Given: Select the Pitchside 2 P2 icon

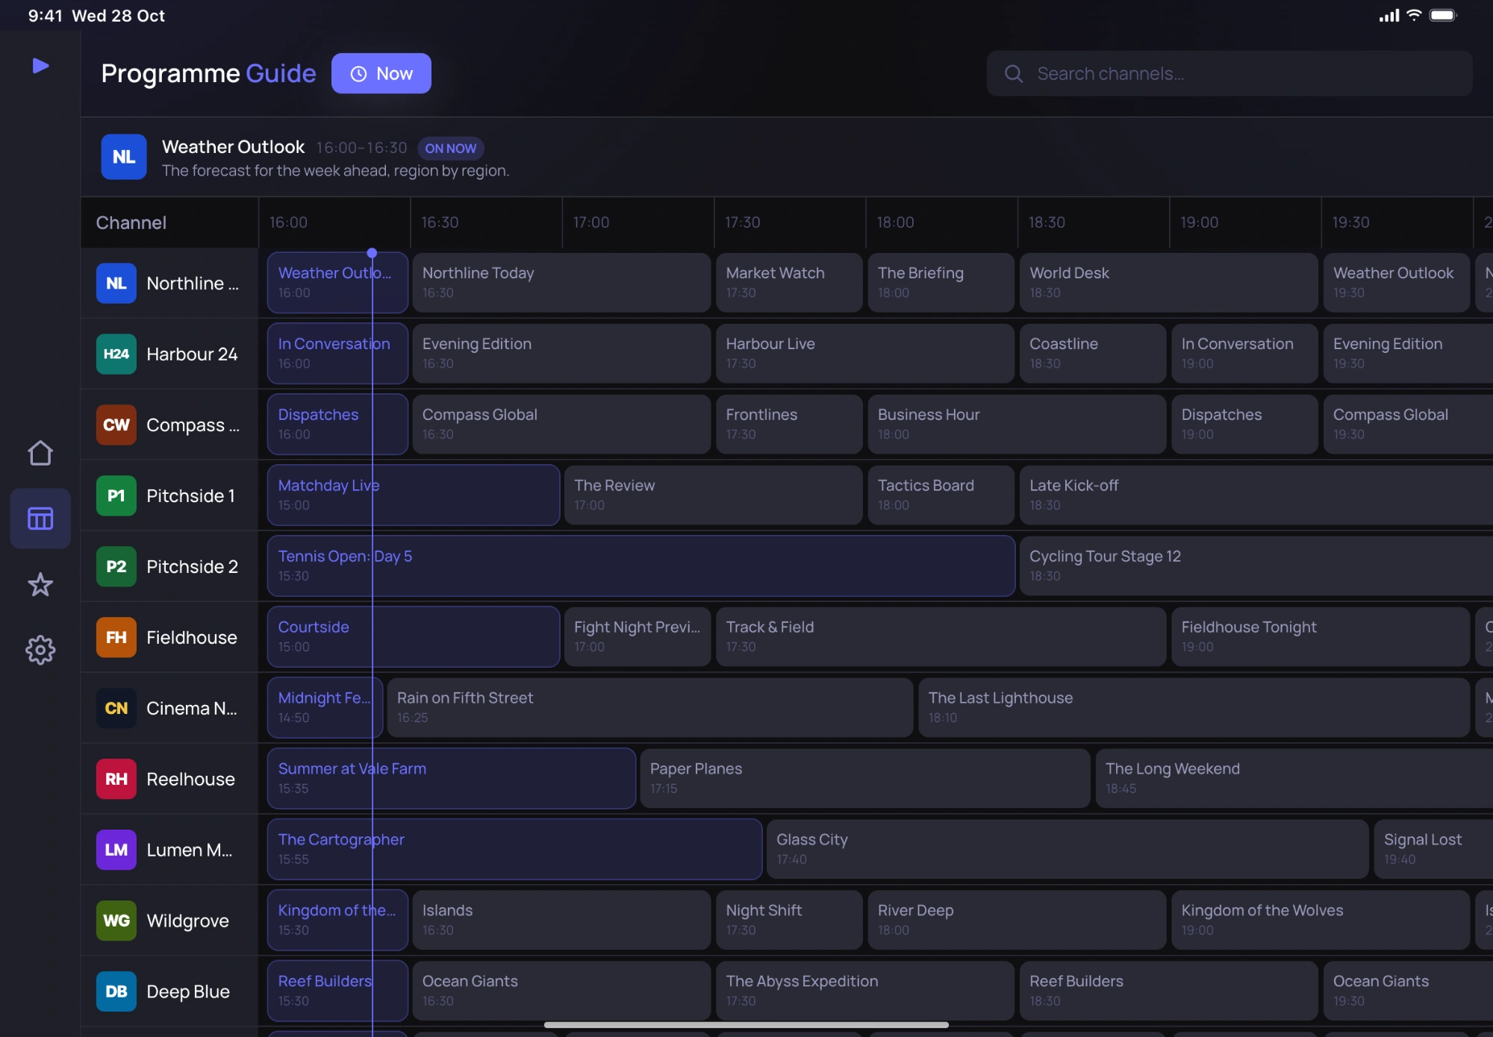Looking at the screenshot, I should point(116,566).
